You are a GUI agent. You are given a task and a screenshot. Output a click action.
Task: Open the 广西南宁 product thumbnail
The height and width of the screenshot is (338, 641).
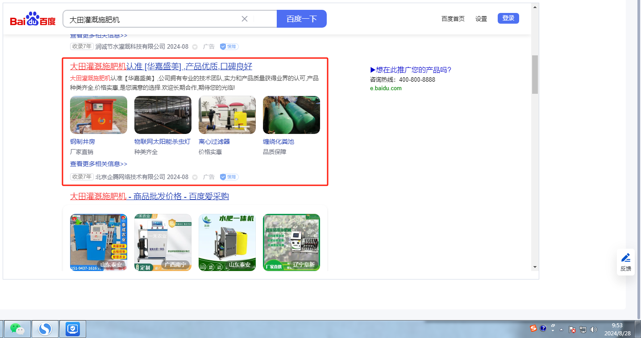(x=163, y=242)
